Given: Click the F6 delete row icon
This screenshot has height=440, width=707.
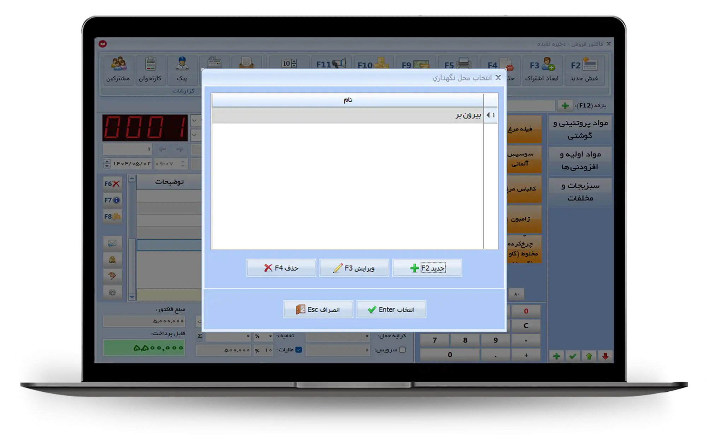Looking at the screenshot, I should pos(112,184).
